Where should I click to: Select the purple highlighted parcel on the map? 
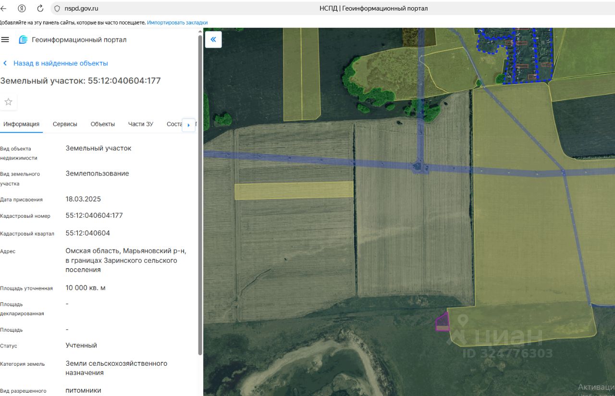pos(443,322)
